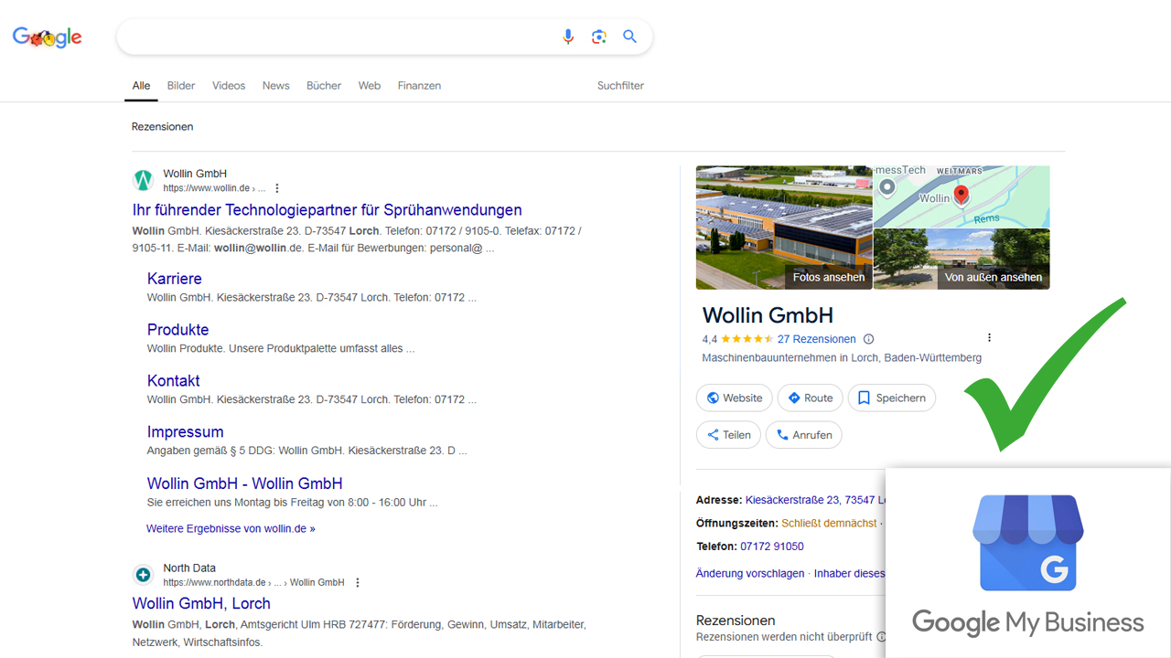Click the Website button in panel
The width and height of the screenshot is (1171, 658).
pyautogui.click(x=734, y=398)
